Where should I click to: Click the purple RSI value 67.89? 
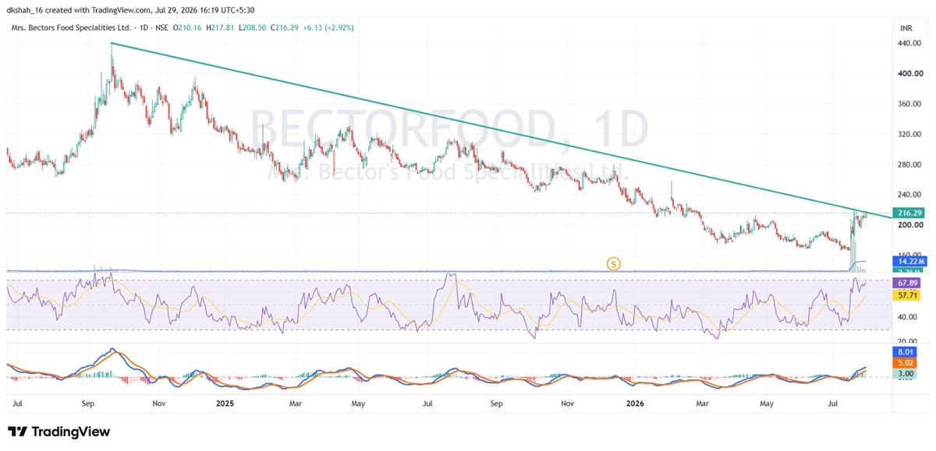(x=909, y=284)
